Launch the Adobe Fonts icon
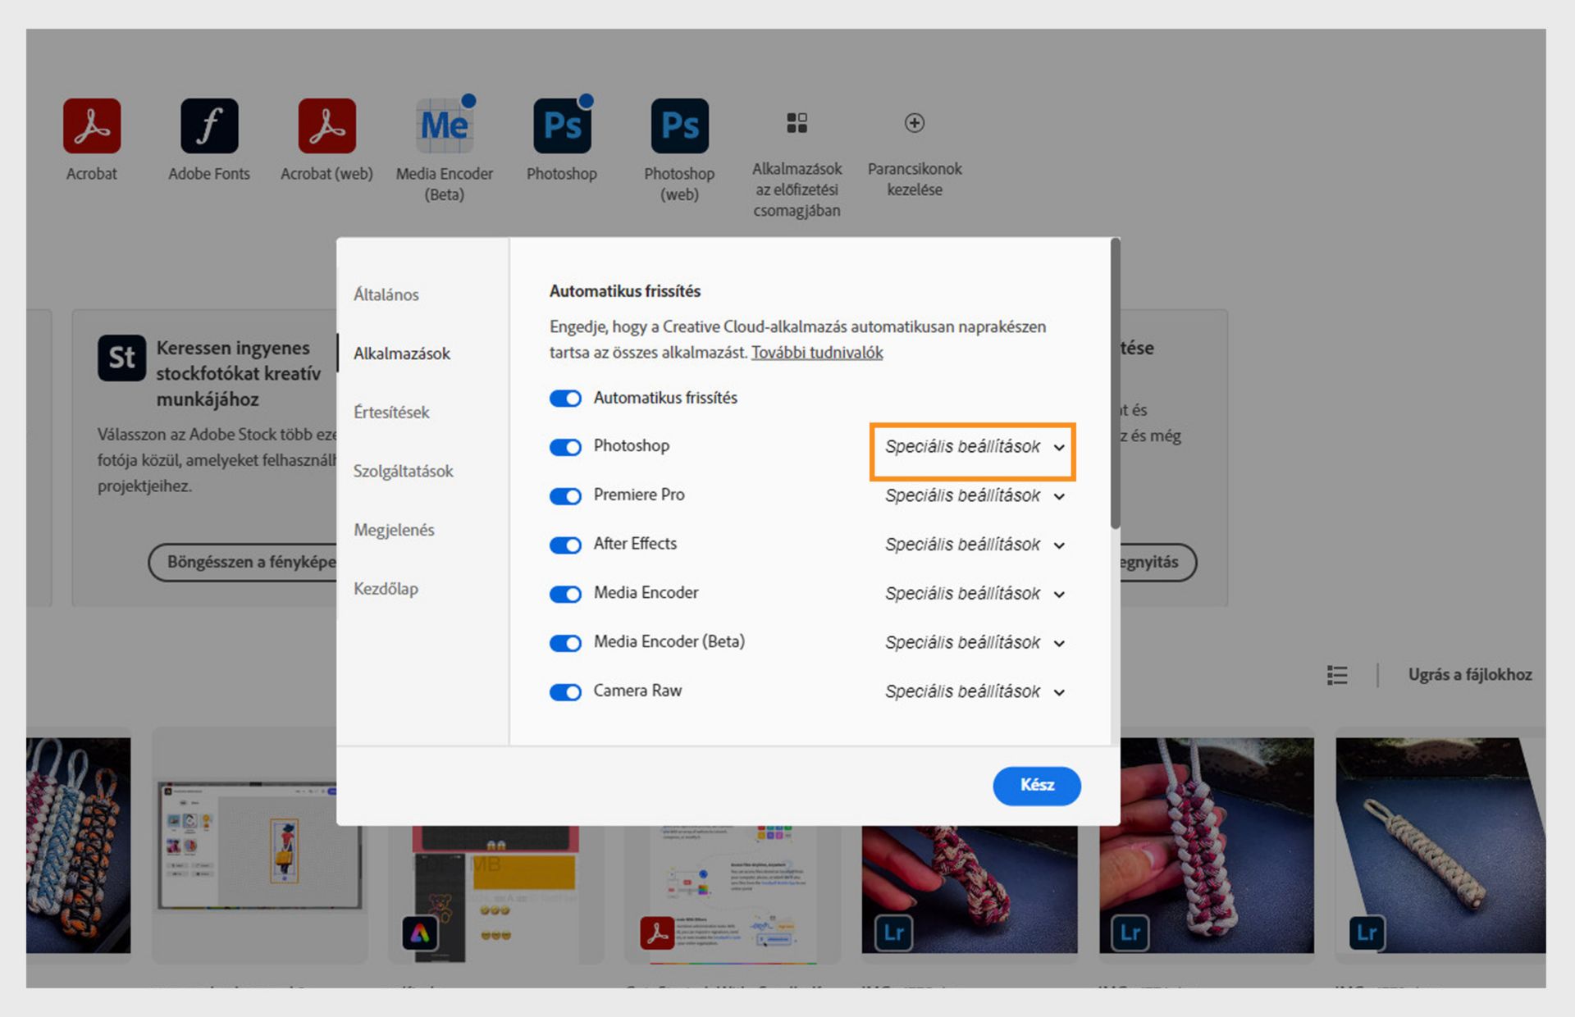Screen dimensions: 1575x1017 point(209,125)
